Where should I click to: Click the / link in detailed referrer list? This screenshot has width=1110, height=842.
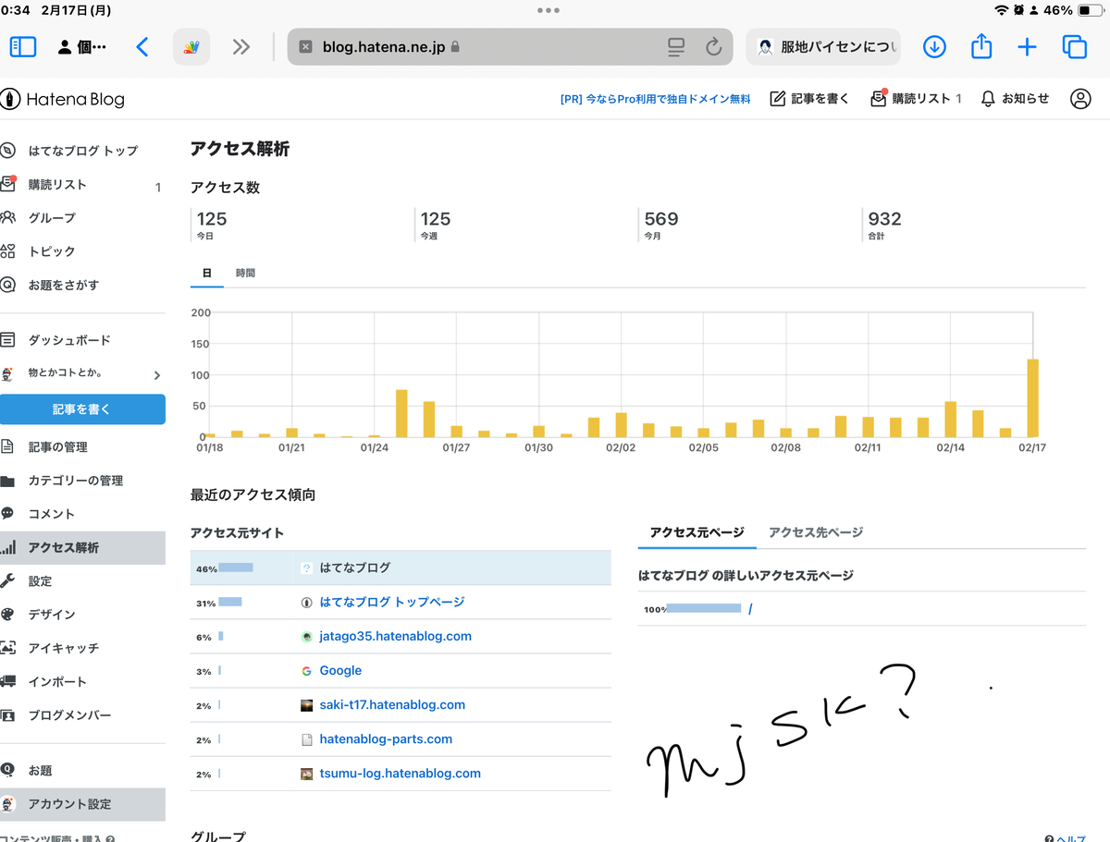[x=750, y=609]
